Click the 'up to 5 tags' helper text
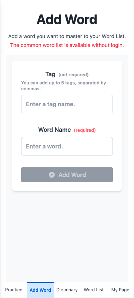Image resolution: width=134 pixels, height=298 pixels. pos(64,86)
